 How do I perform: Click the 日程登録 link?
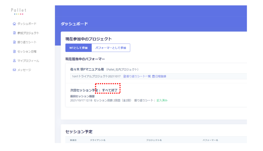point(161,77)
